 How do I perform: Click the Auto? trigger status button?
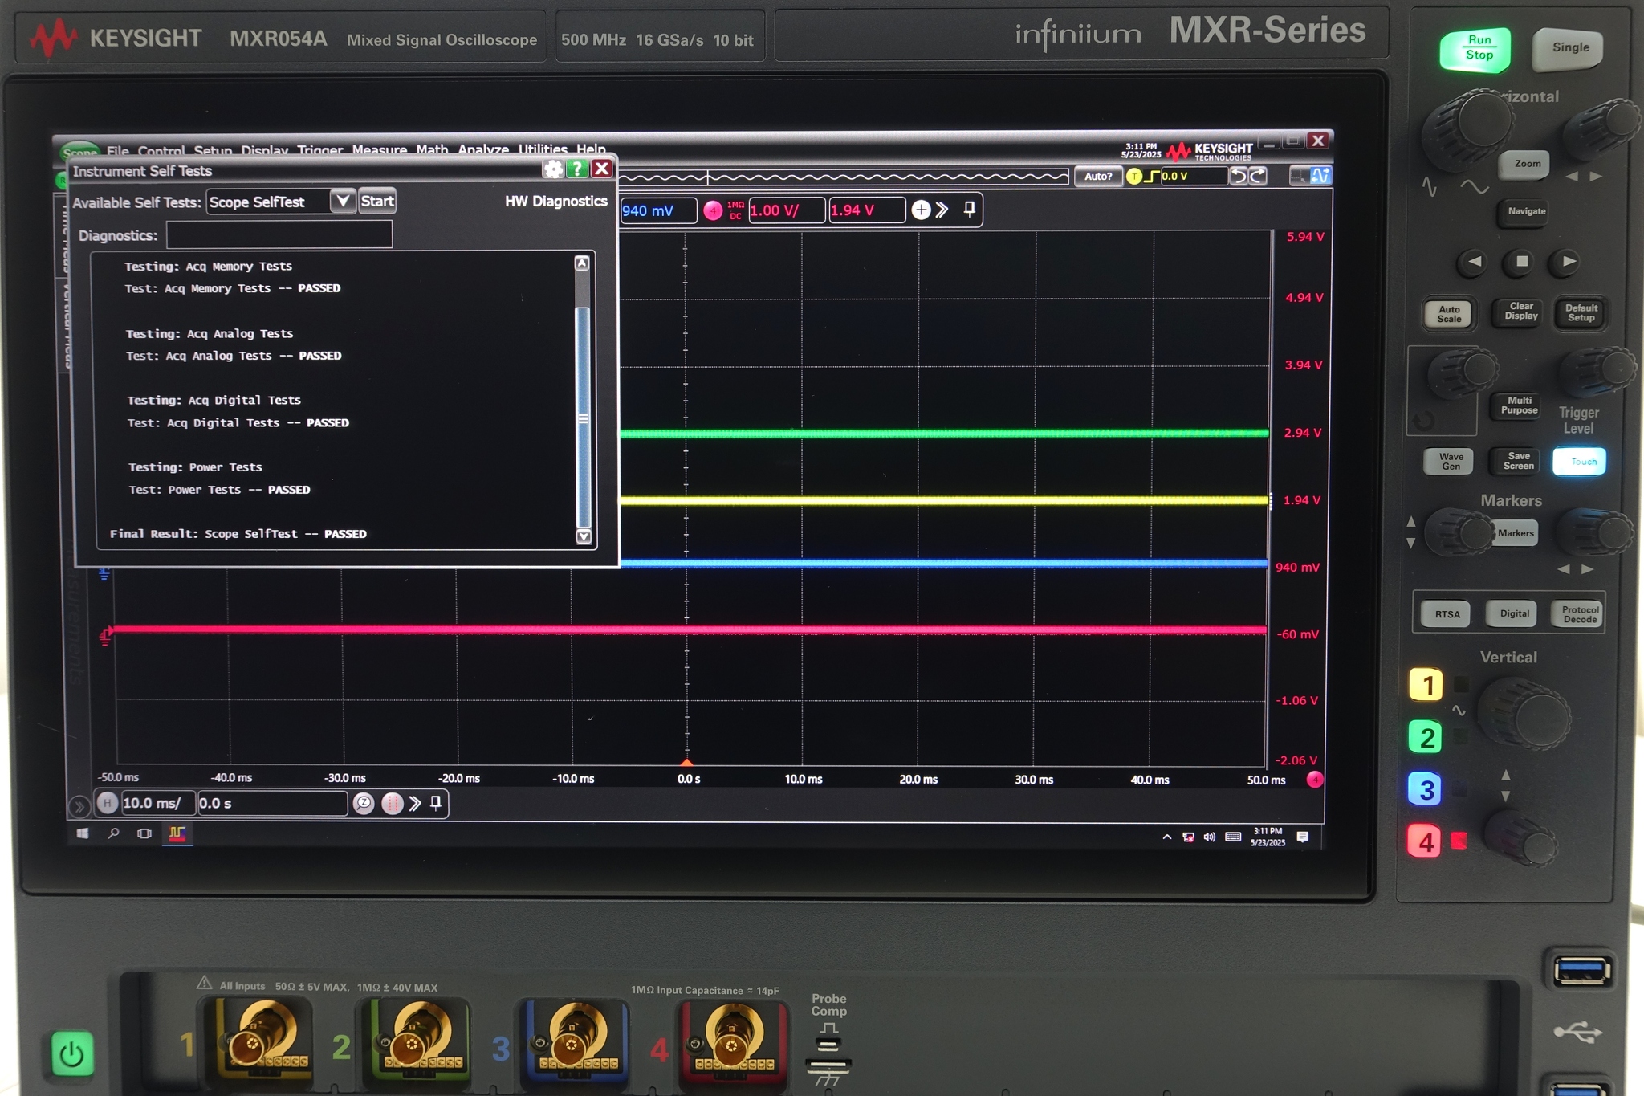point(1097,177)
